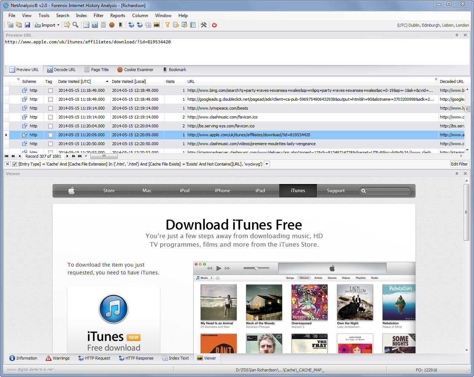Click the Preview URL text box
This screenshot has height=377, width=474.
[237, 51]
